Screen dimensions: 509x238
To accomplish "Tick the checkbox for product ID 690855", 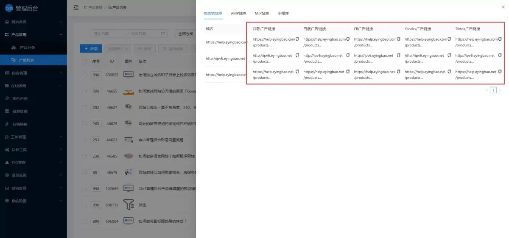I will click(84, 75).
